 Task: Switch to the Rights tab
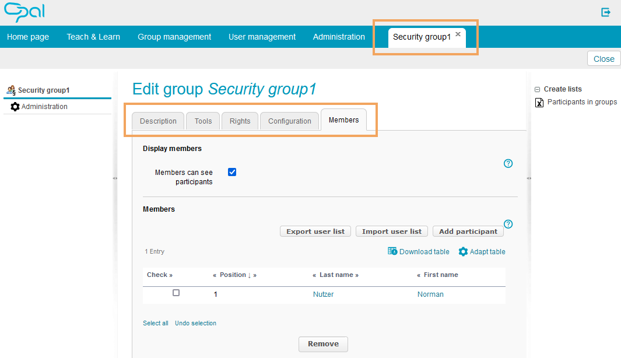240,121
